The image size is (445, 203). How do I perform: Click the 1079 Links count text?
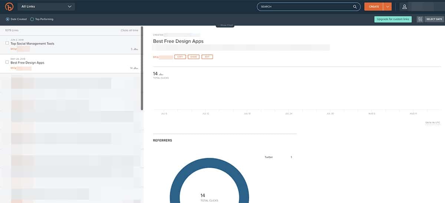point(12,30)
